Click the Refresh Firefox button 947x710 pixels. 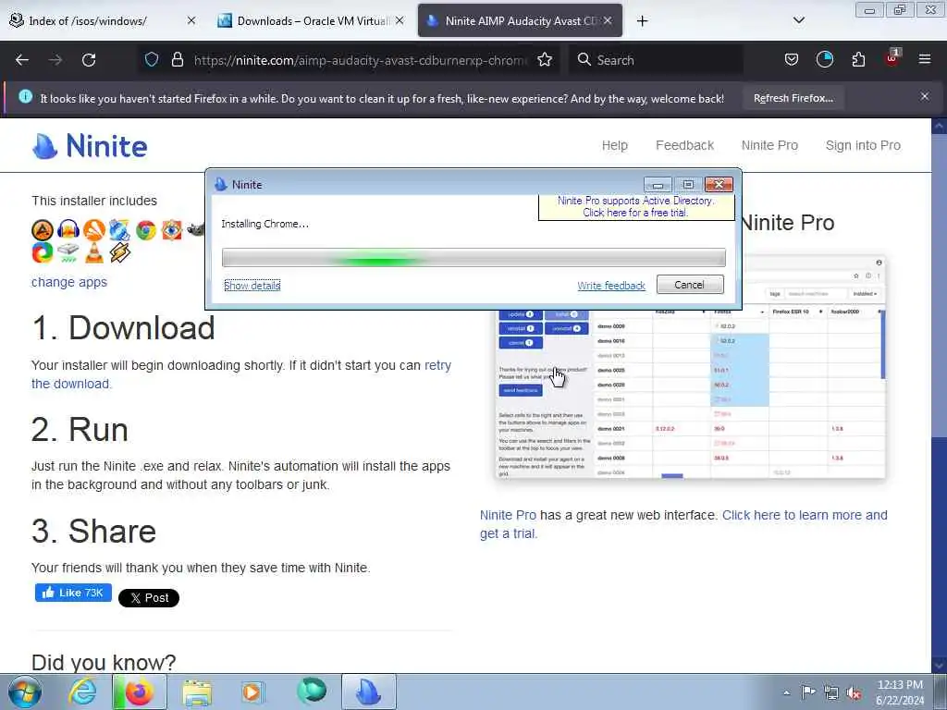point(793,98)
